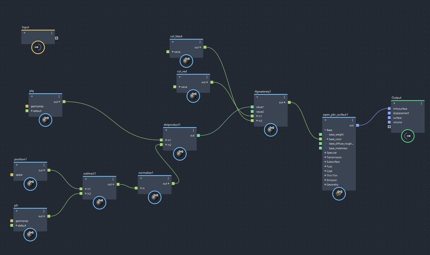Image resolution: width=430 pixels, height=255 pixels.
Task: Select the plt default label
Action: point(22,225)
